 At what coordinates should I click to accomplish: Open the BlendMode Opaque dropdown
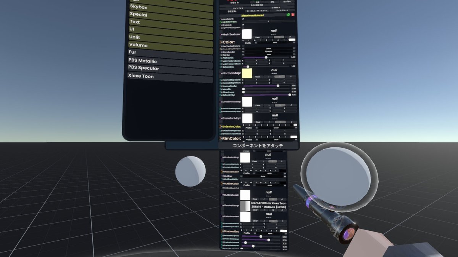pos(269,51)
